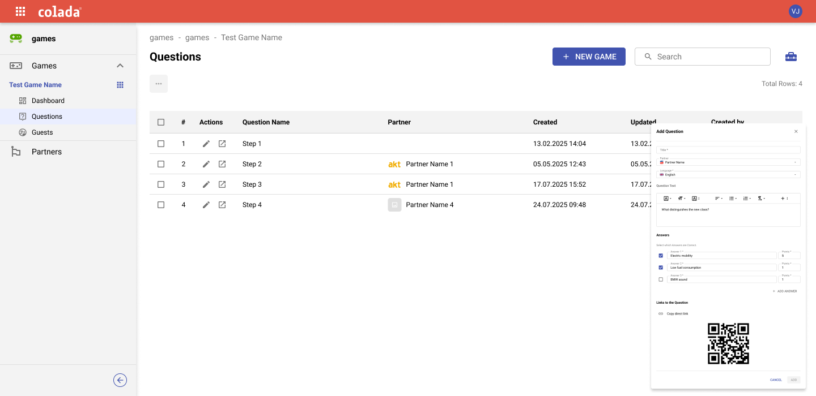
Task: Click ADD ANSWER in the dialog
Action: tap(785, 291)
